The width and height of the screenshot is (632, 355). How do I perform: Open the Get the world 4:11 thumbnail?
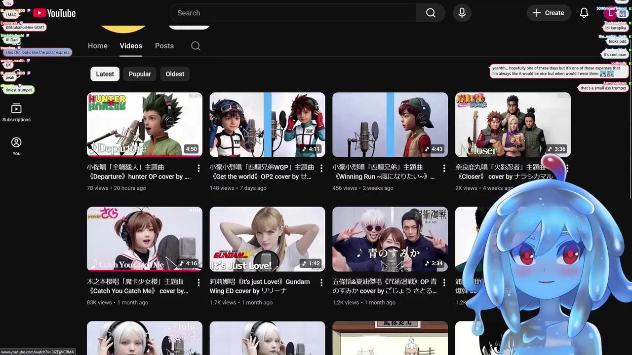[267, 125]
